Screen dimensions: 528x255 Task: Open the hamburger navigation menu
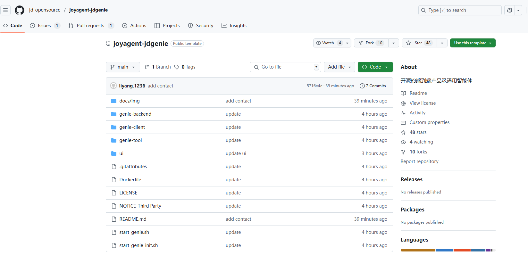pos(5,10)
